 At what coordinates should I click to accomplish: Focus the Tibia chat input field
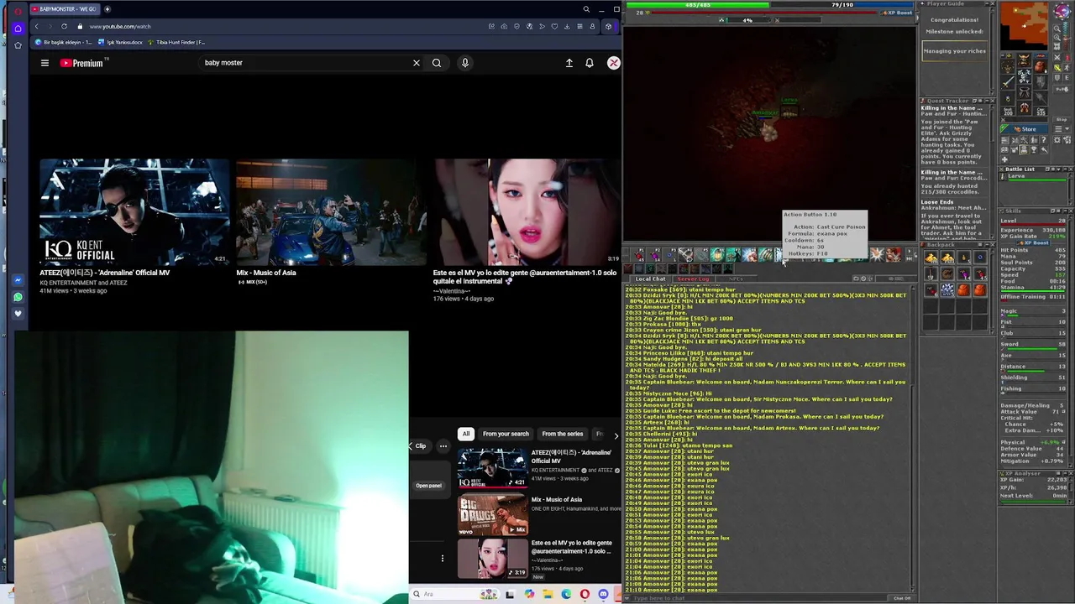click(756, 598)
